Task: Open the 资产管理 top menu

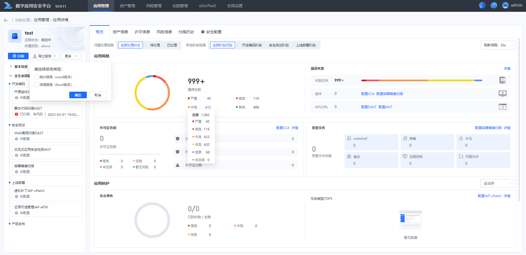Action: [127, 6]
